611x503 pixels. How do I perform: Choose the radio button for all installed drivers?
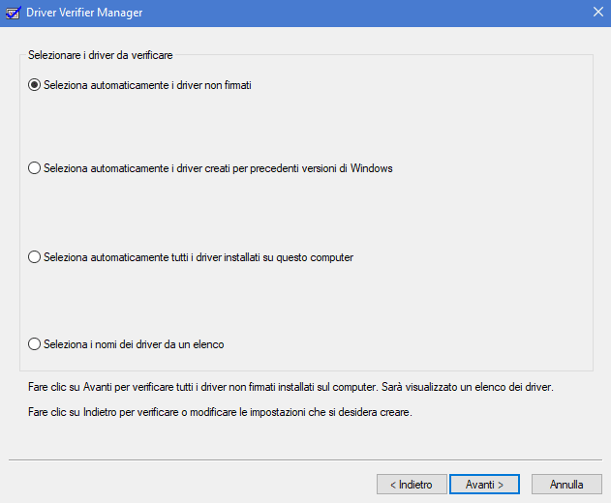point(35,257)
